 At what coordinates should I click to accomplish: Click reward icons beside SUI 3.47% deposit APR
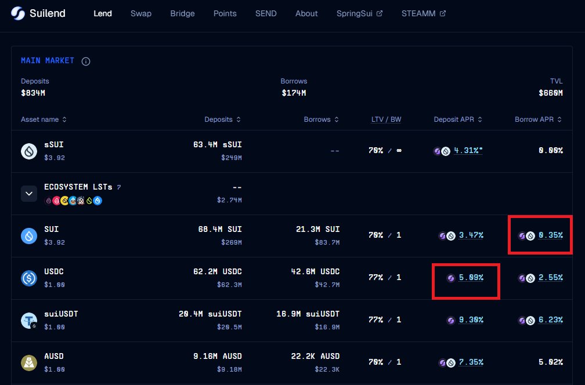tap(447, 235)
